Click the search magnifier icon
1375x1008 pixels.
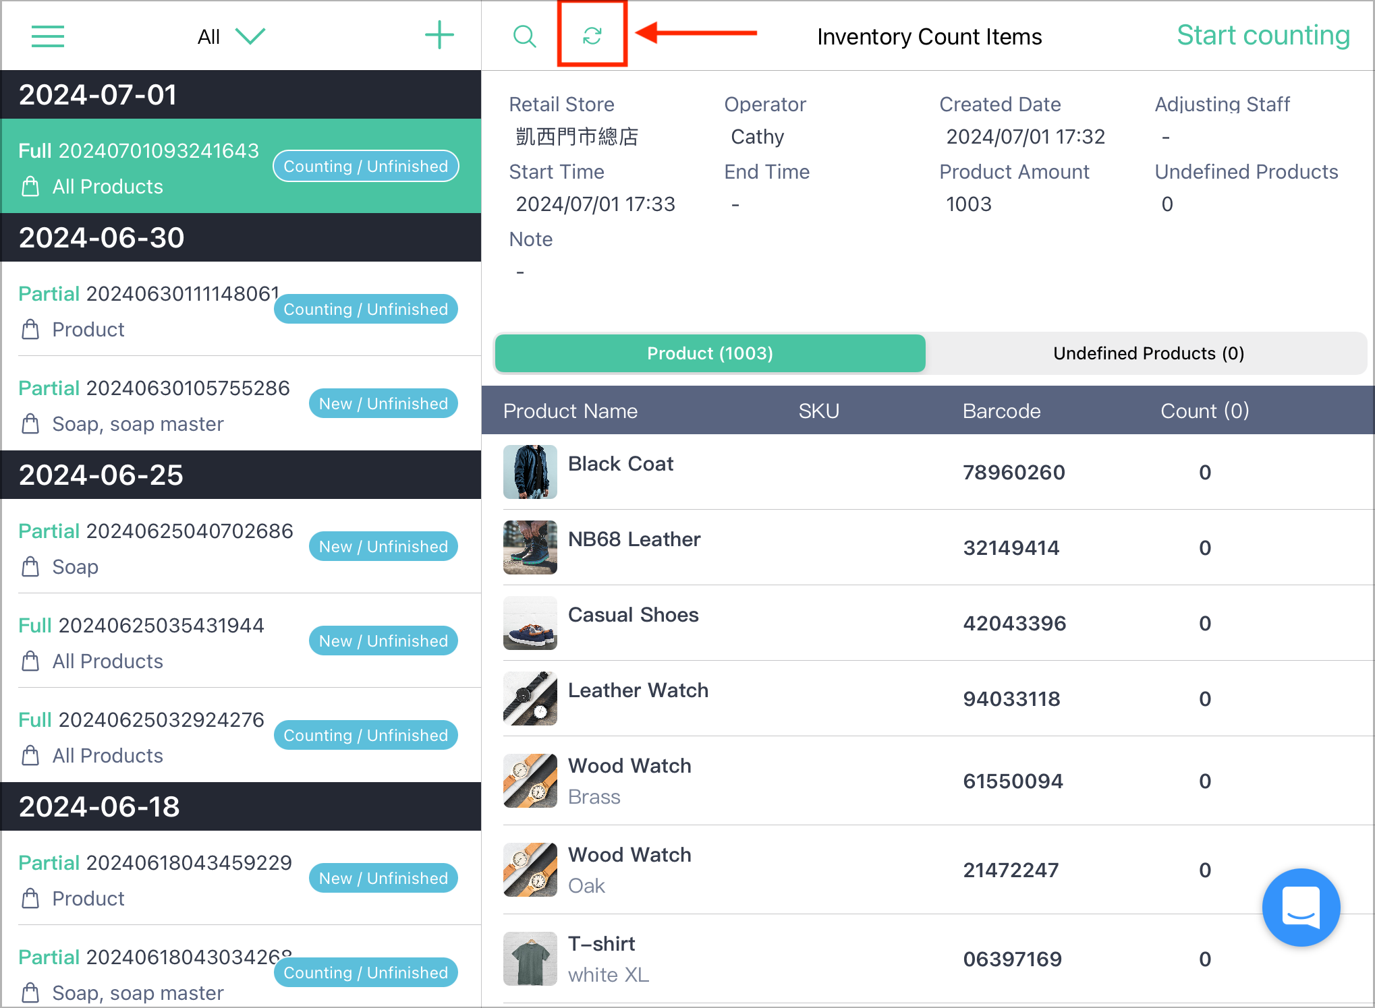524,36
